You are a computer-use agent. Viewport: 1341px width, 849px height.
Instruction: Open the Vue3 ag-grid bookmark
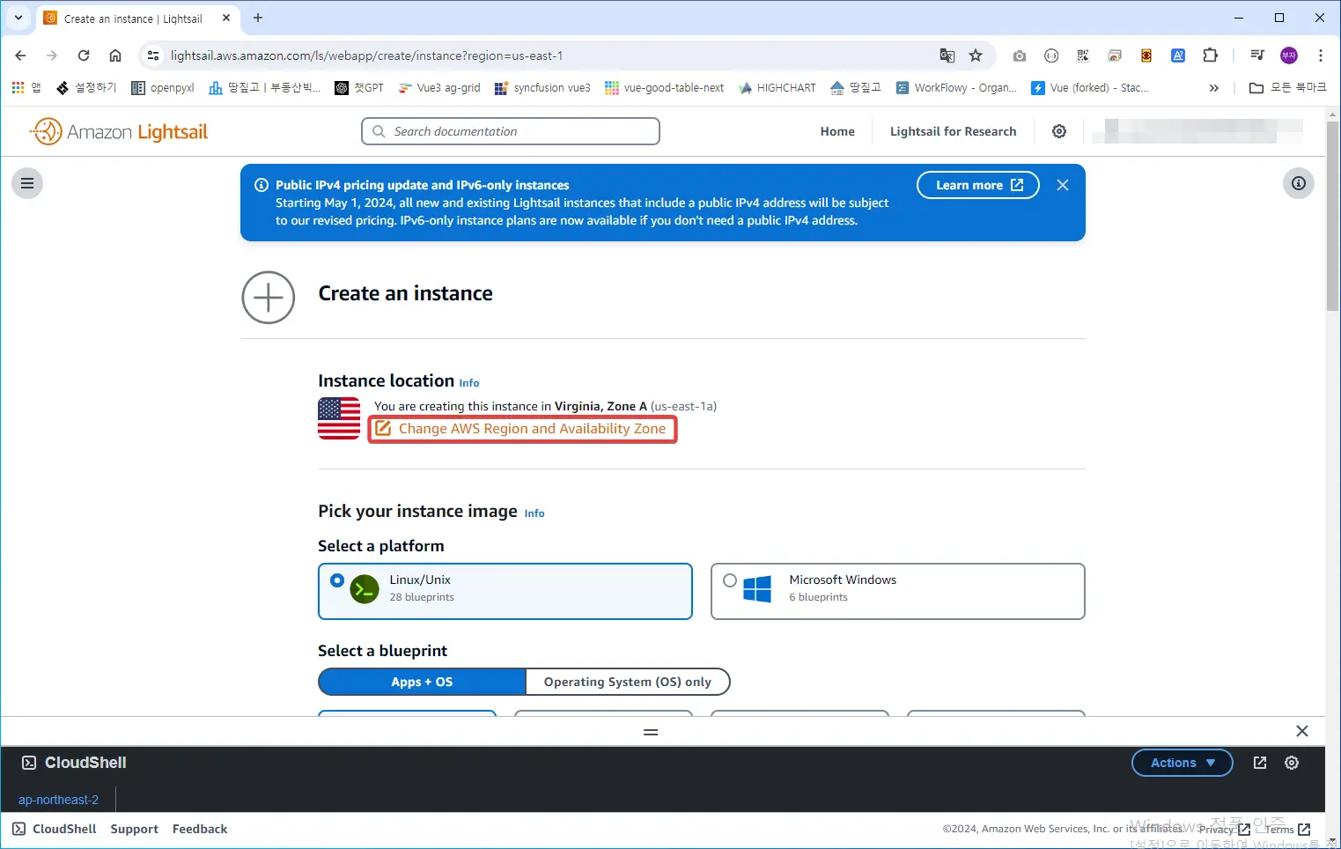point(439,88)
